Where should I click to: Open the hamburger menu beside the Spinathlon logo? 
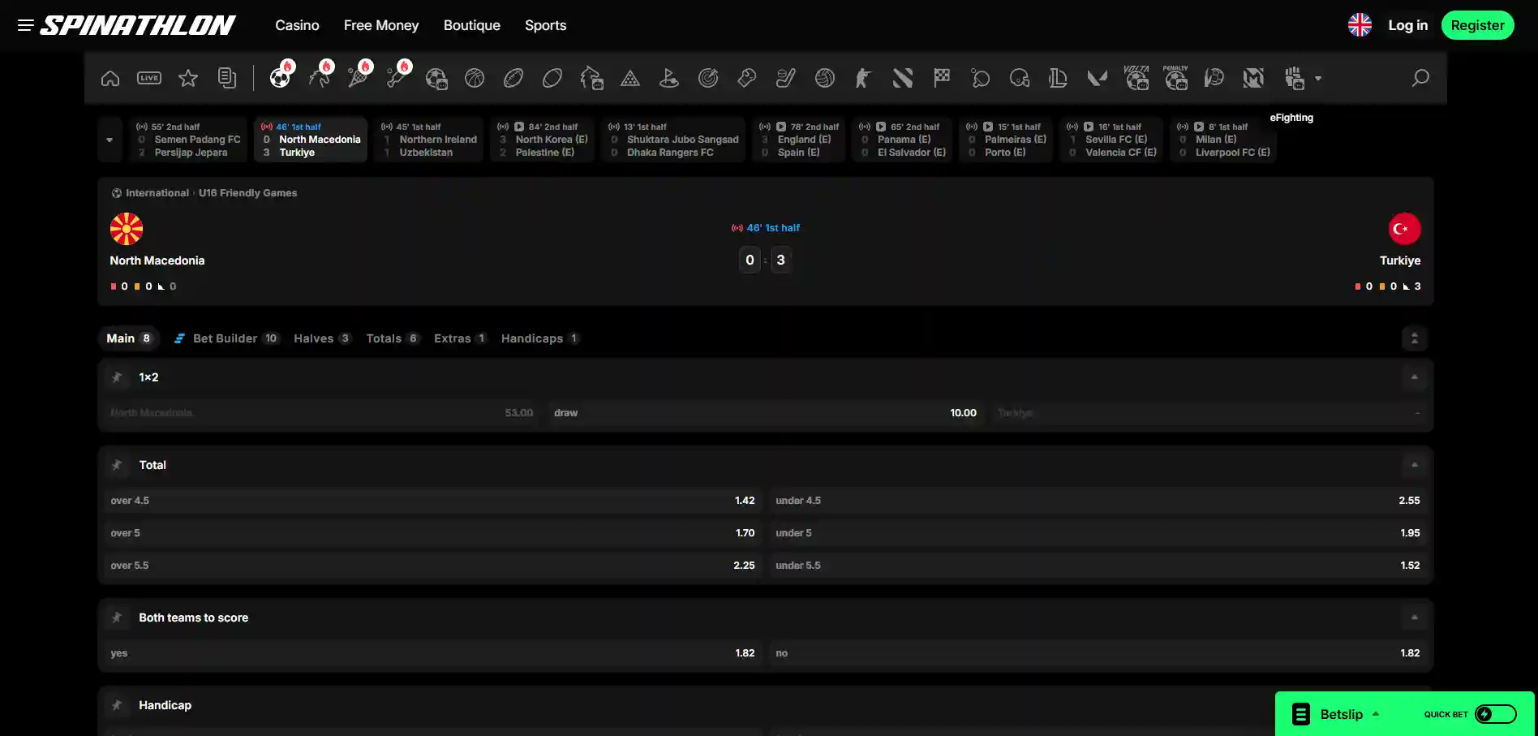pos(25,25)
